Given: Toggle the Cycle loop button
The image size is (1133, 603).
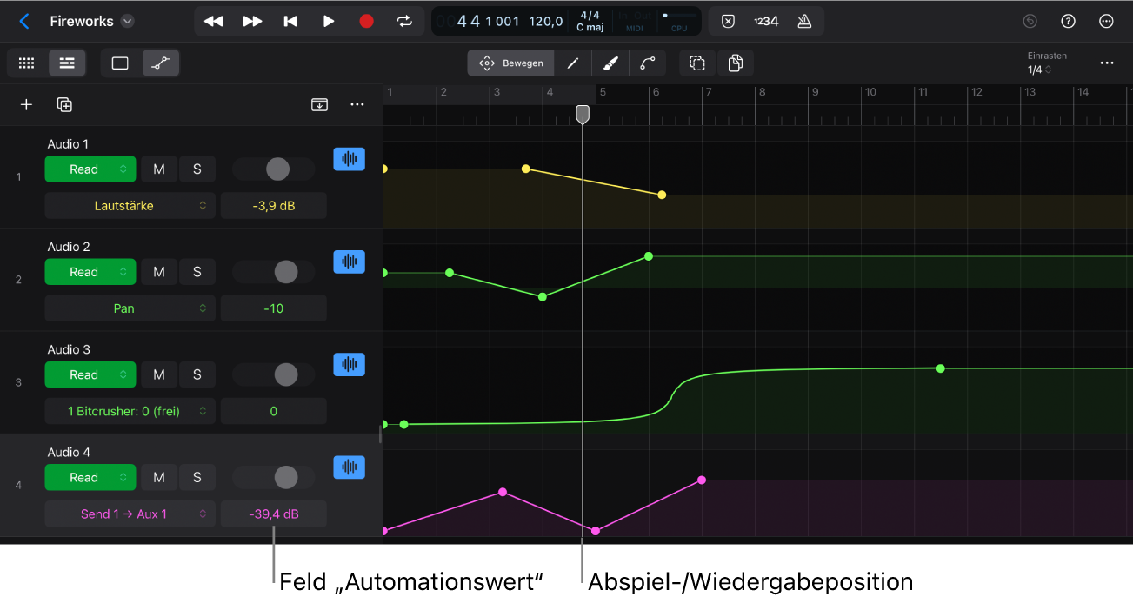Looking at the screenshot, I should [x=405, y=21].
